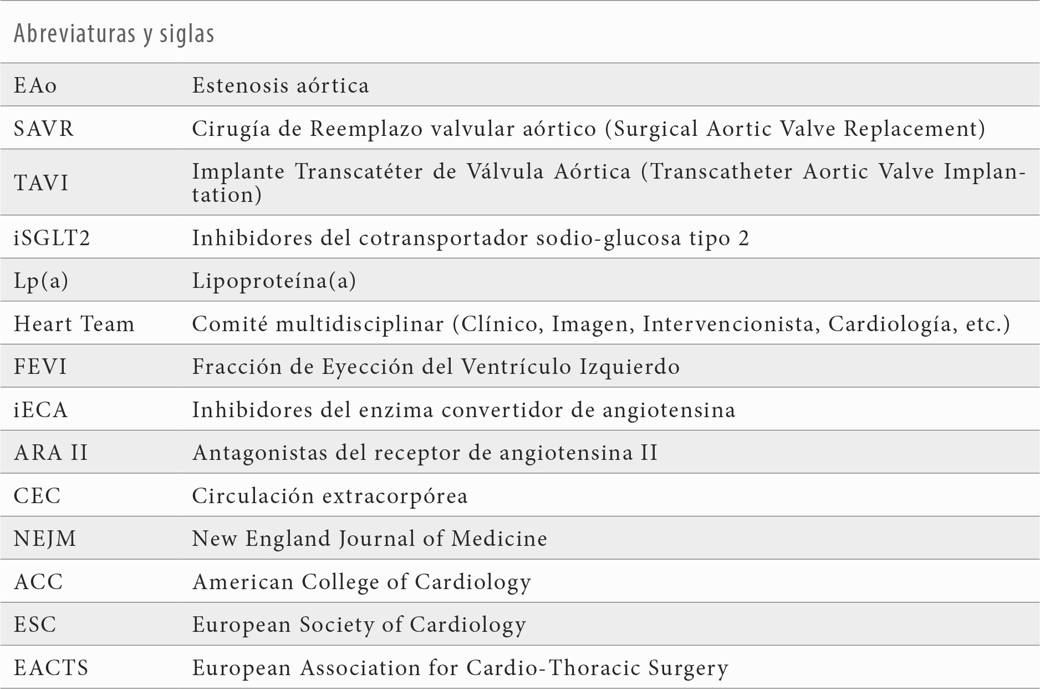Click the 'Heart Team' term

coord(74,324)
